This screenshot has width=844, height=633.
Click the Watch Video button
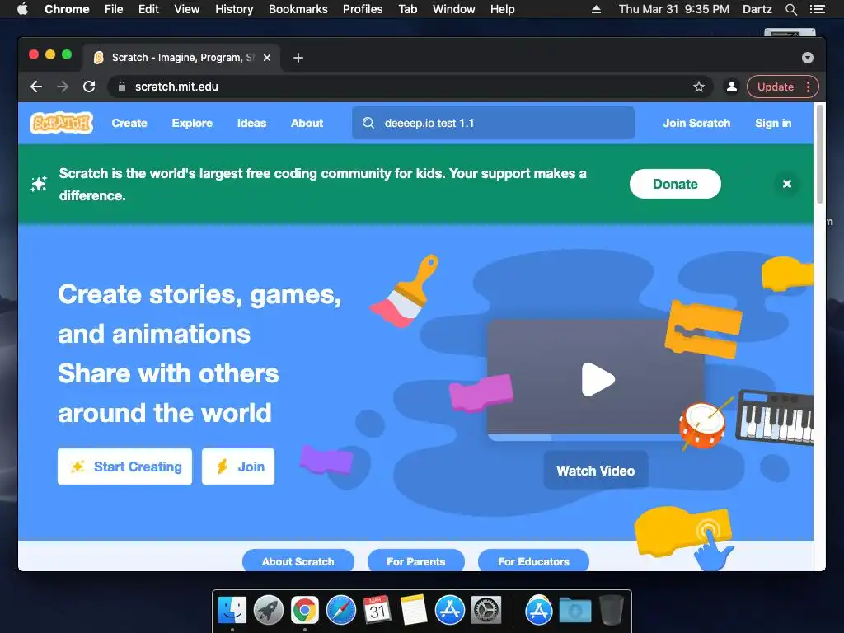595,471
